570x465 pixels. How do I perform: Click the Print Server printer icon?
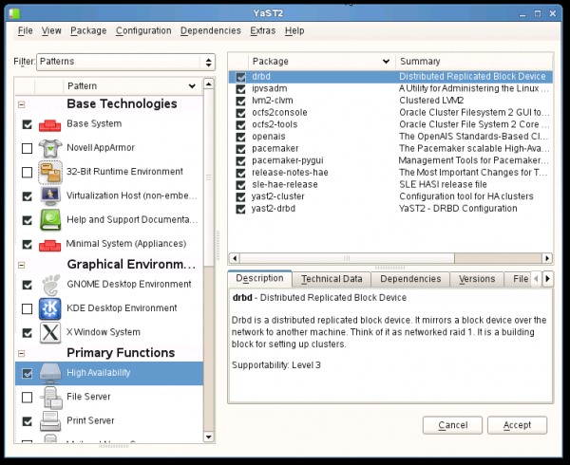pos(50,421)
